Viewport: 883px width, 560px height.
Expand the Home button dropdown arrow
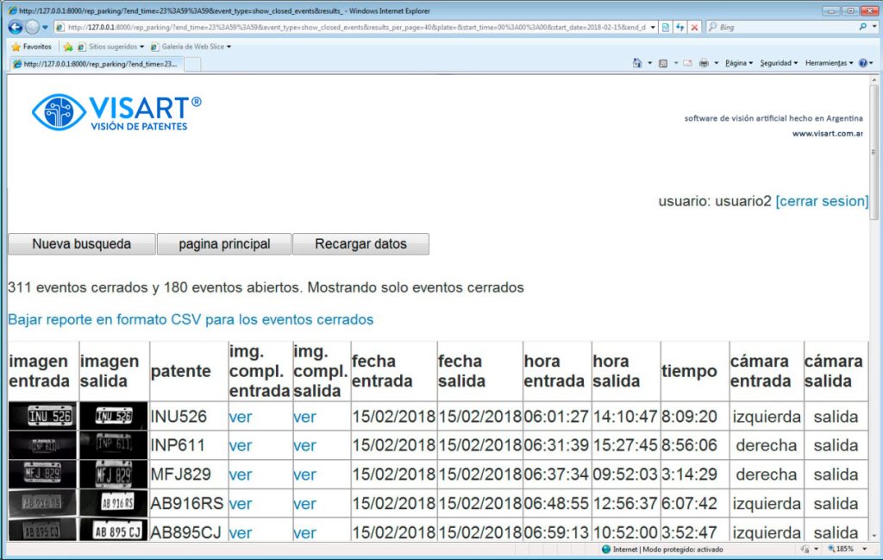click(650, 63)
